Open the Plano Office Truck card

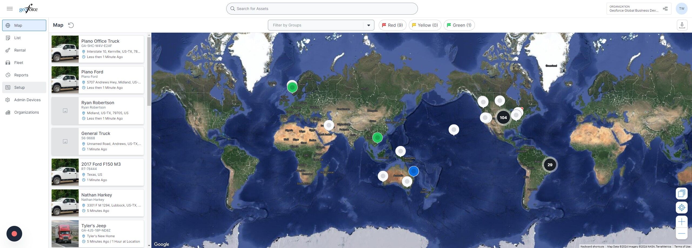(98, 49)
